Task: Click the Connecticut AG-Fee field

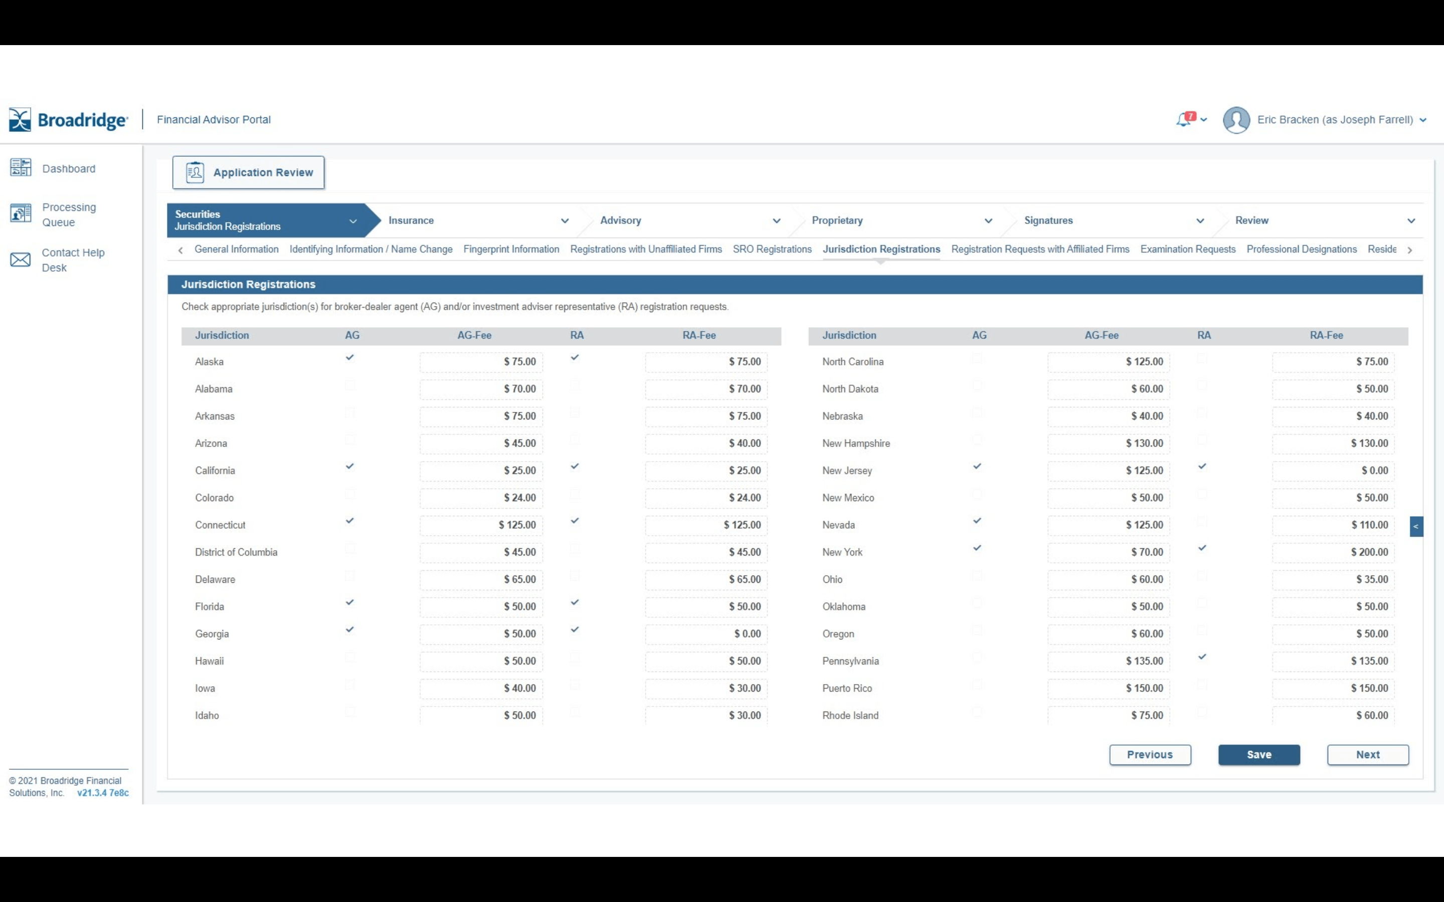Action: tap(481, 525)
